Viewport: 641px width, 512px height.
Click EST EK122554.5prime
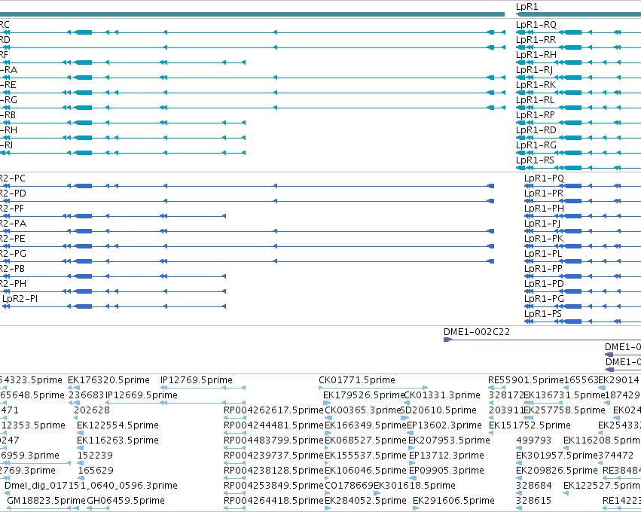(x=118, y=425)
